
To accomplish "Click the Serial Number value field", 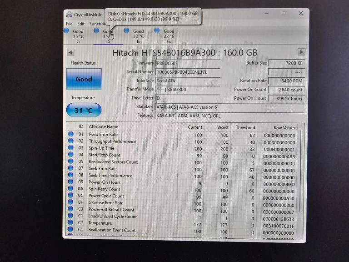I will (188, 72).
